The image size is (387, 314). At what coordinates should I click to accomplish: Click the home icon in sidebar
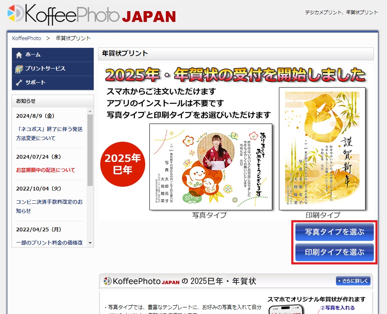(19, 55)
